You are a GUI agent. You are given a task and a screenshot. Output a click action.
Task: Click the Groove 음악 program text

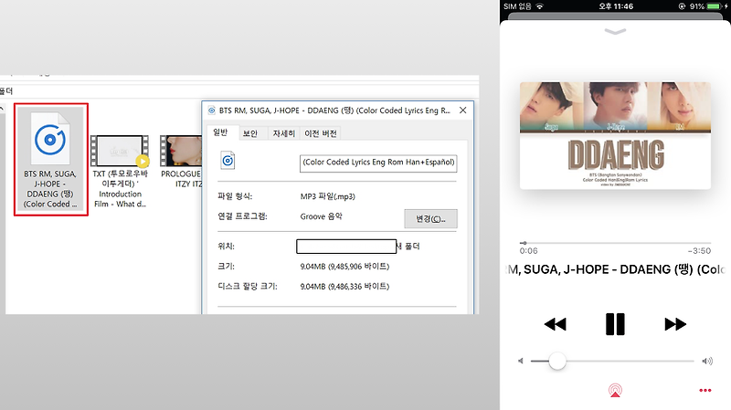tap(322, 216)
